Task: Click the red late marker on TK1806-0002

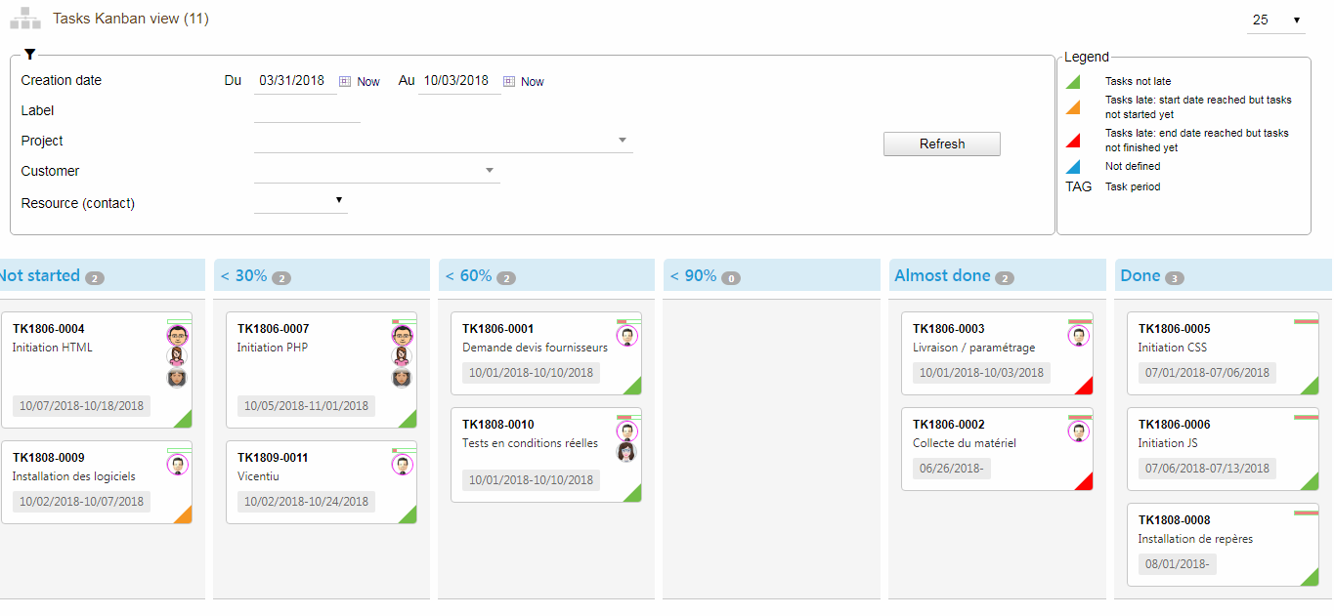Action: pyautogui.click(x=1083, y=482)
